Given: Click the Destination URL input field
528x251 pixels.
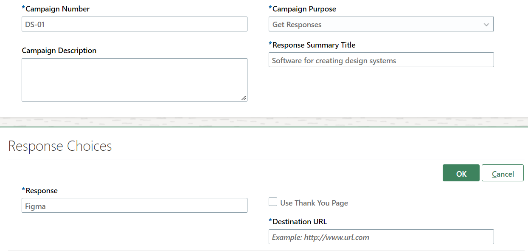Looking at the screenshot, I should coord(381,237).
